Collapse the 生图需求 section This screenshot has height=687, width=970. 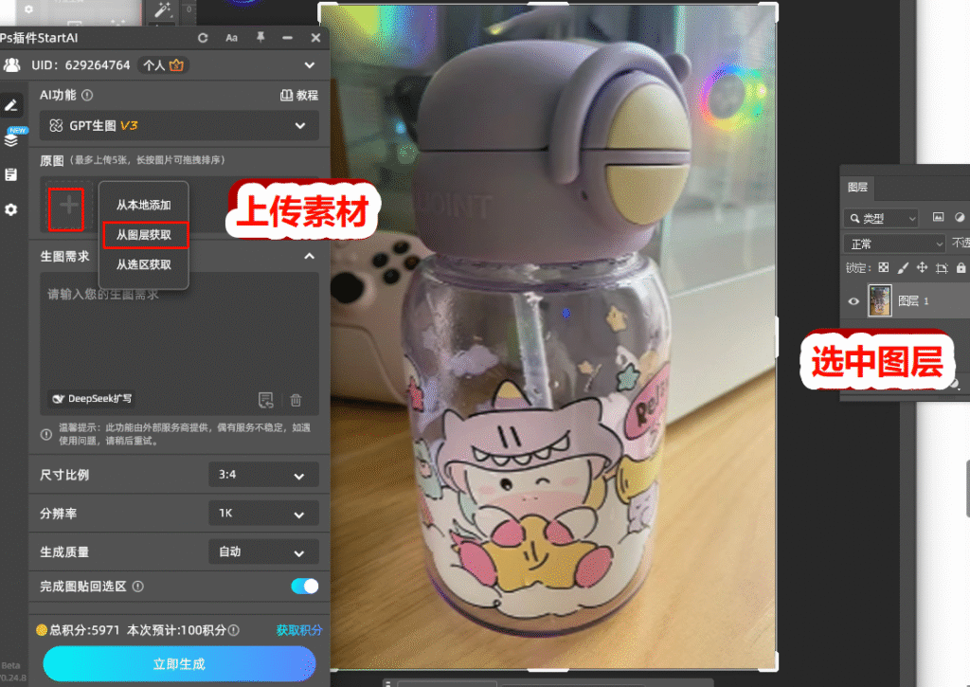310,256
